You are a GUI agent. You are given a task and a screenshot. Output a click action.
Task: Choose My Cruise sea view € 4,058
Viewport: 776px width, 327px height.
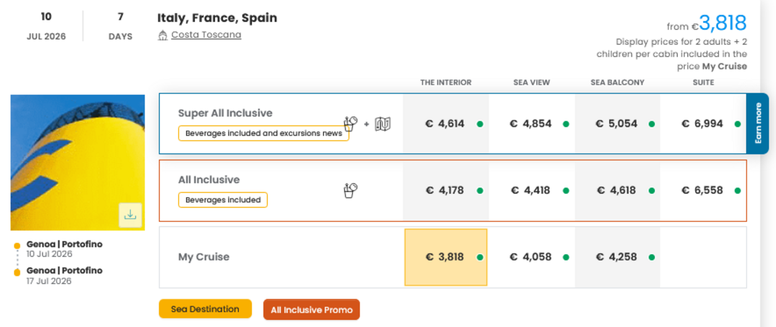[531, 257]
